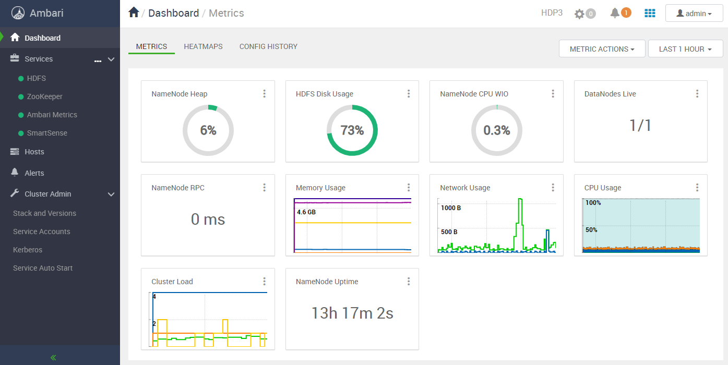Click the NameNode Heap 6% gauge
The image size is (728, 365).
(208, 130)
